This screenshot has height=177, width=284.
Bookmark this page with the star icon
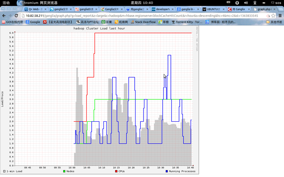[x=273, y=16]
